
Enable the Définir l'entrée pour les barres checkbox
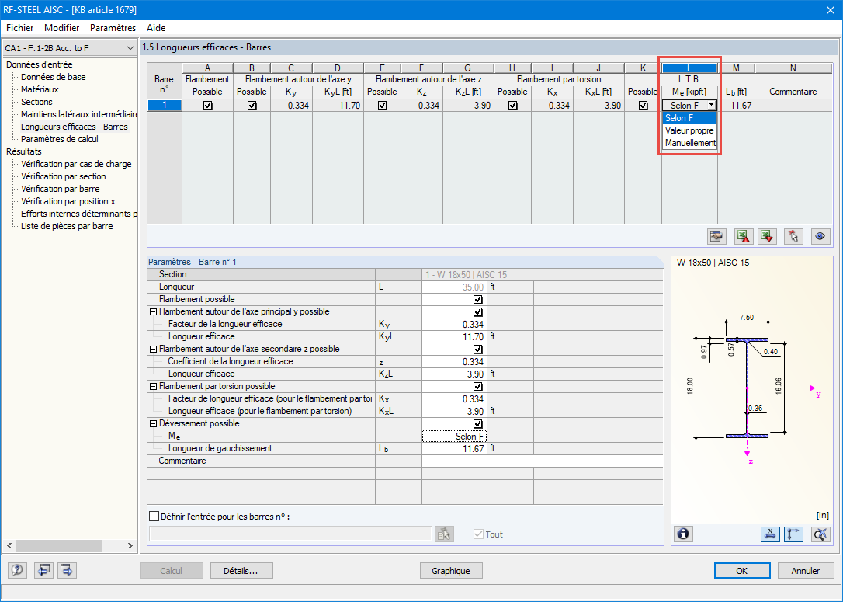pyautogui.click(x=152, y=516)
